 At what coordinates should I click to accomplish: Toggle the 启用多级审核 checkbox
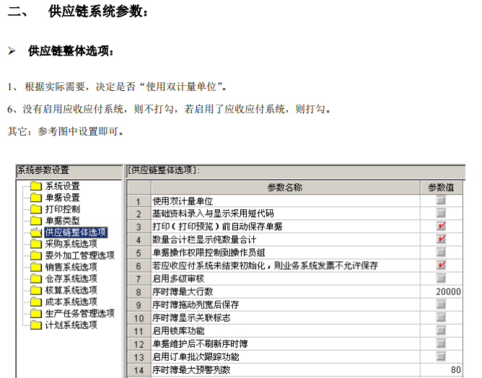pos(441,278)
